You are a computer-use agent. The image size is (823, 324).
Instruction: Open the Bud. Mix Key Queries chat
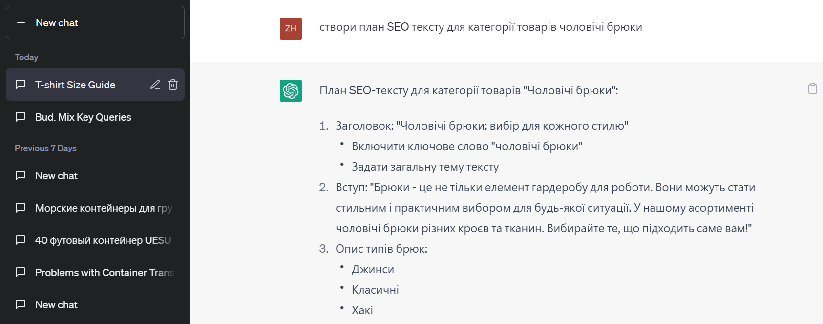pos(83,117)
